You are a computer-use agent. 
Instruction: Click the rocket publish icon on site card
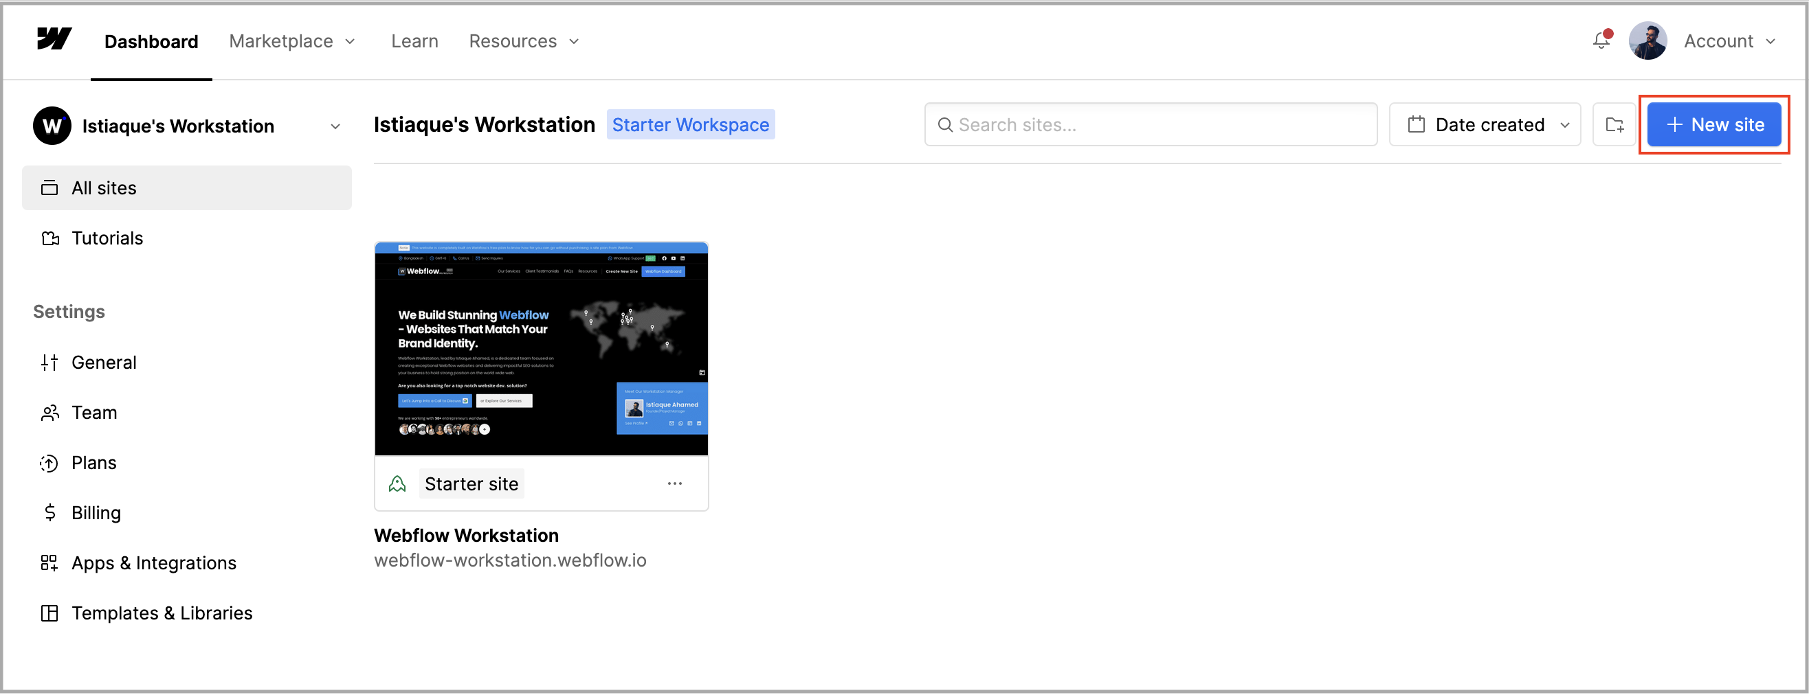pos(397,484)
